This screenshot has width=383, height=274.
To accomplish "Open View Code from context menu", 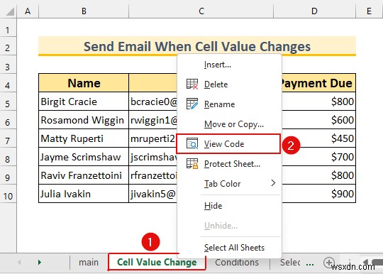I will point(228,143).
